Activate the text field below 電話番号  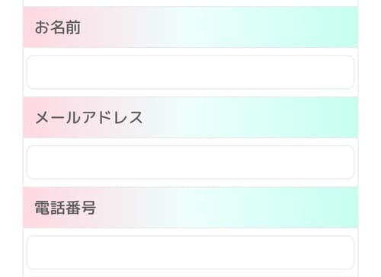190,253
